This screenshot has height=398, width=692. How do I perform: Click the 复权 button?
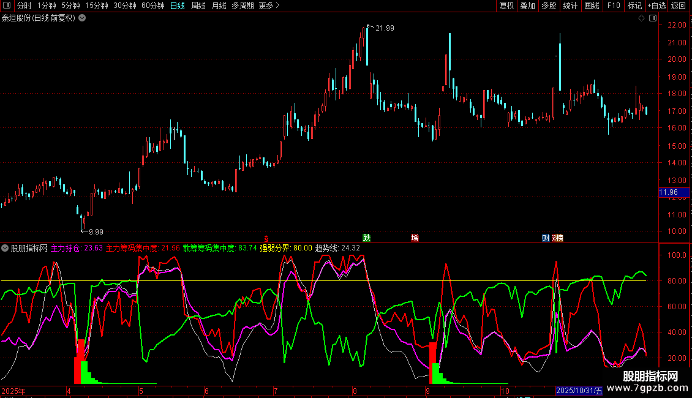(x=507, y=6)
